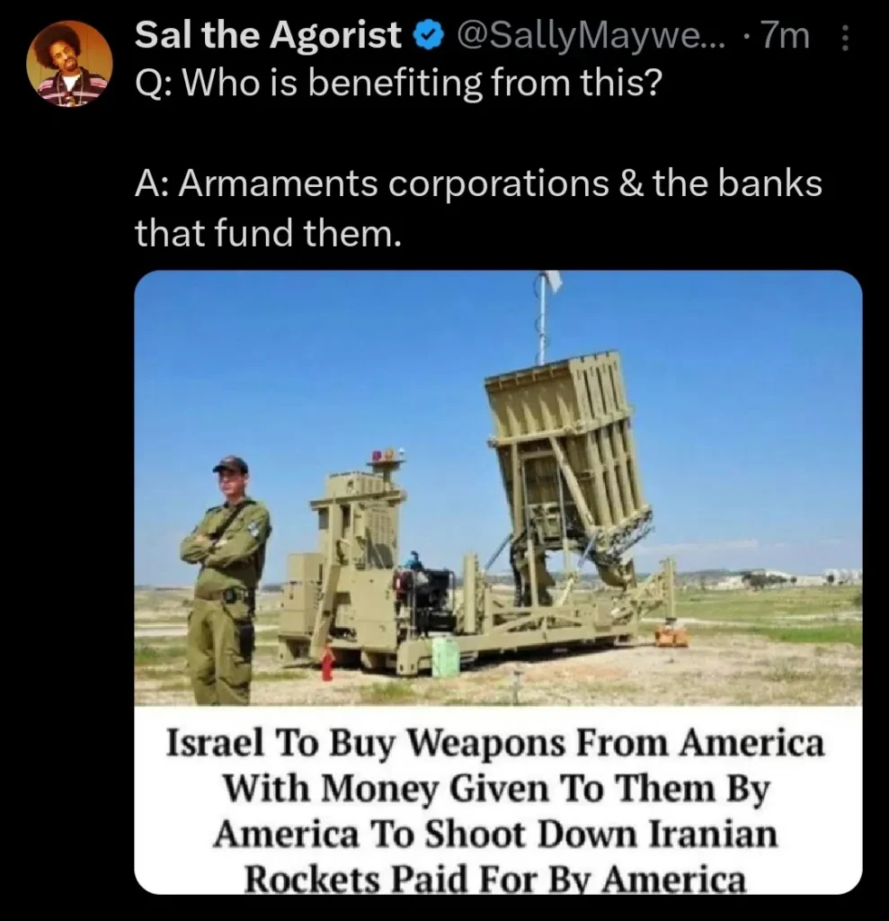
Task: Click caption line "Rockets Paid For By America"
Action: 495,879
